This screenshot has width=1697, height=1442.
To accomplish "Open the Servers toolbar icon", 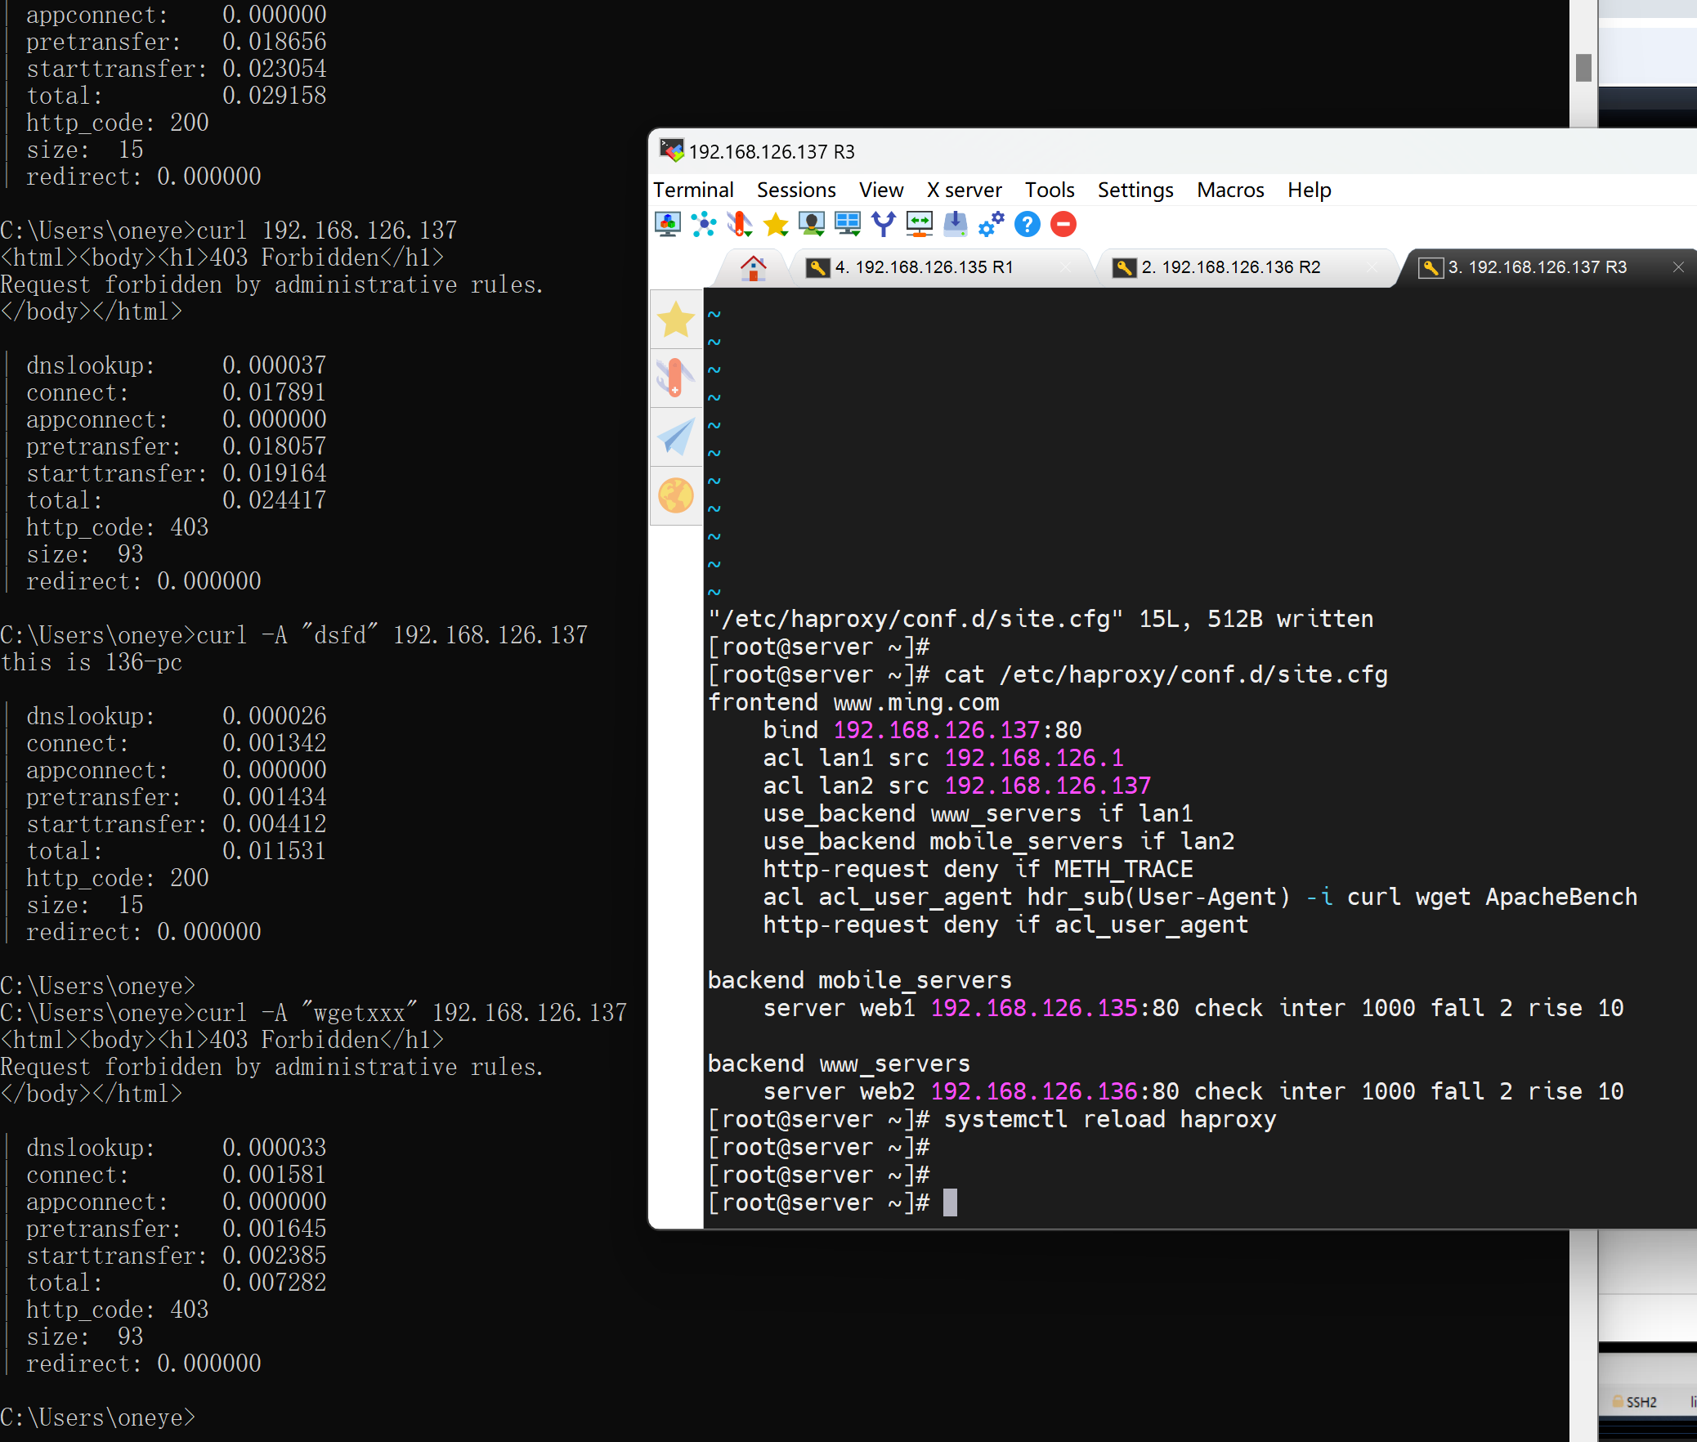I will tap(704, 224).
